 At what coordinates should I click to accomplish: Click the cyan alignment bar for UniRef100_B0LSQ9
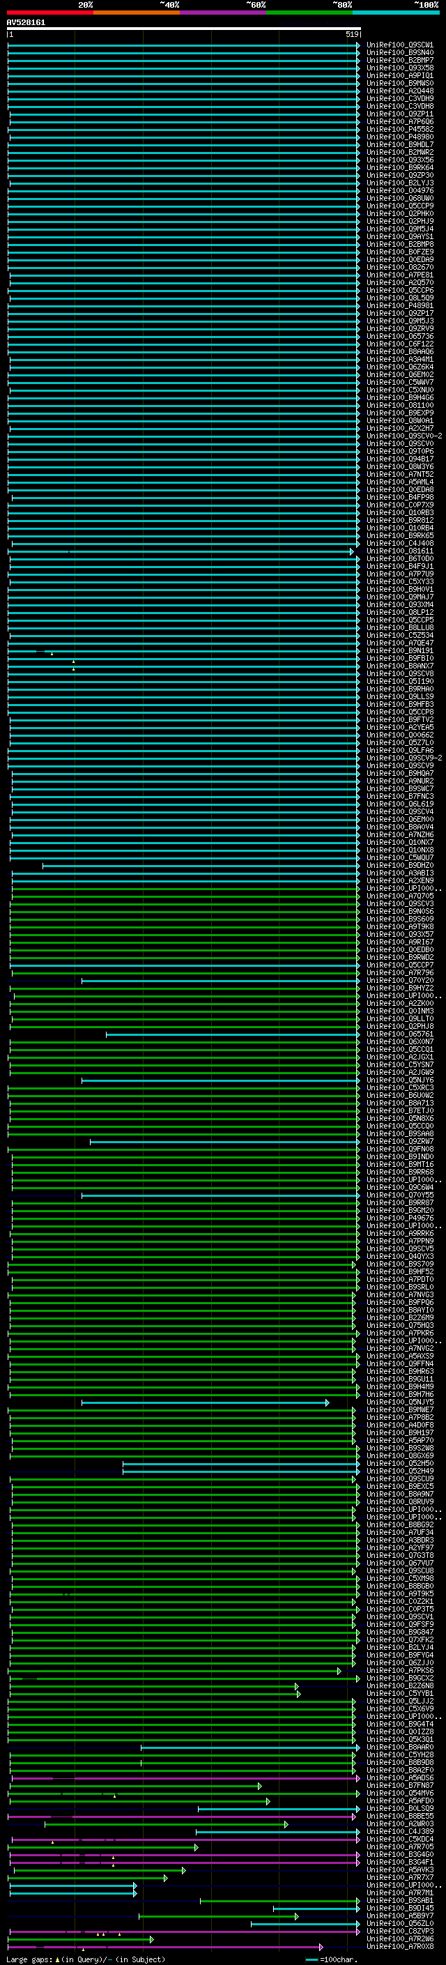(x=279, y=1809)
